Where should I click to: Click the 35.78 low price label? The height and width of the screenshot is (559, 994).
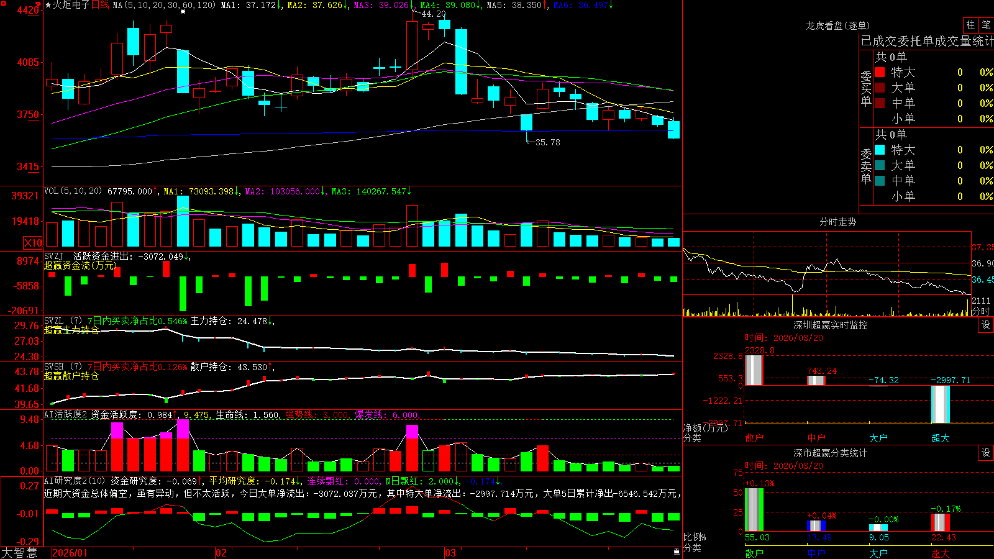pos(547,142)
